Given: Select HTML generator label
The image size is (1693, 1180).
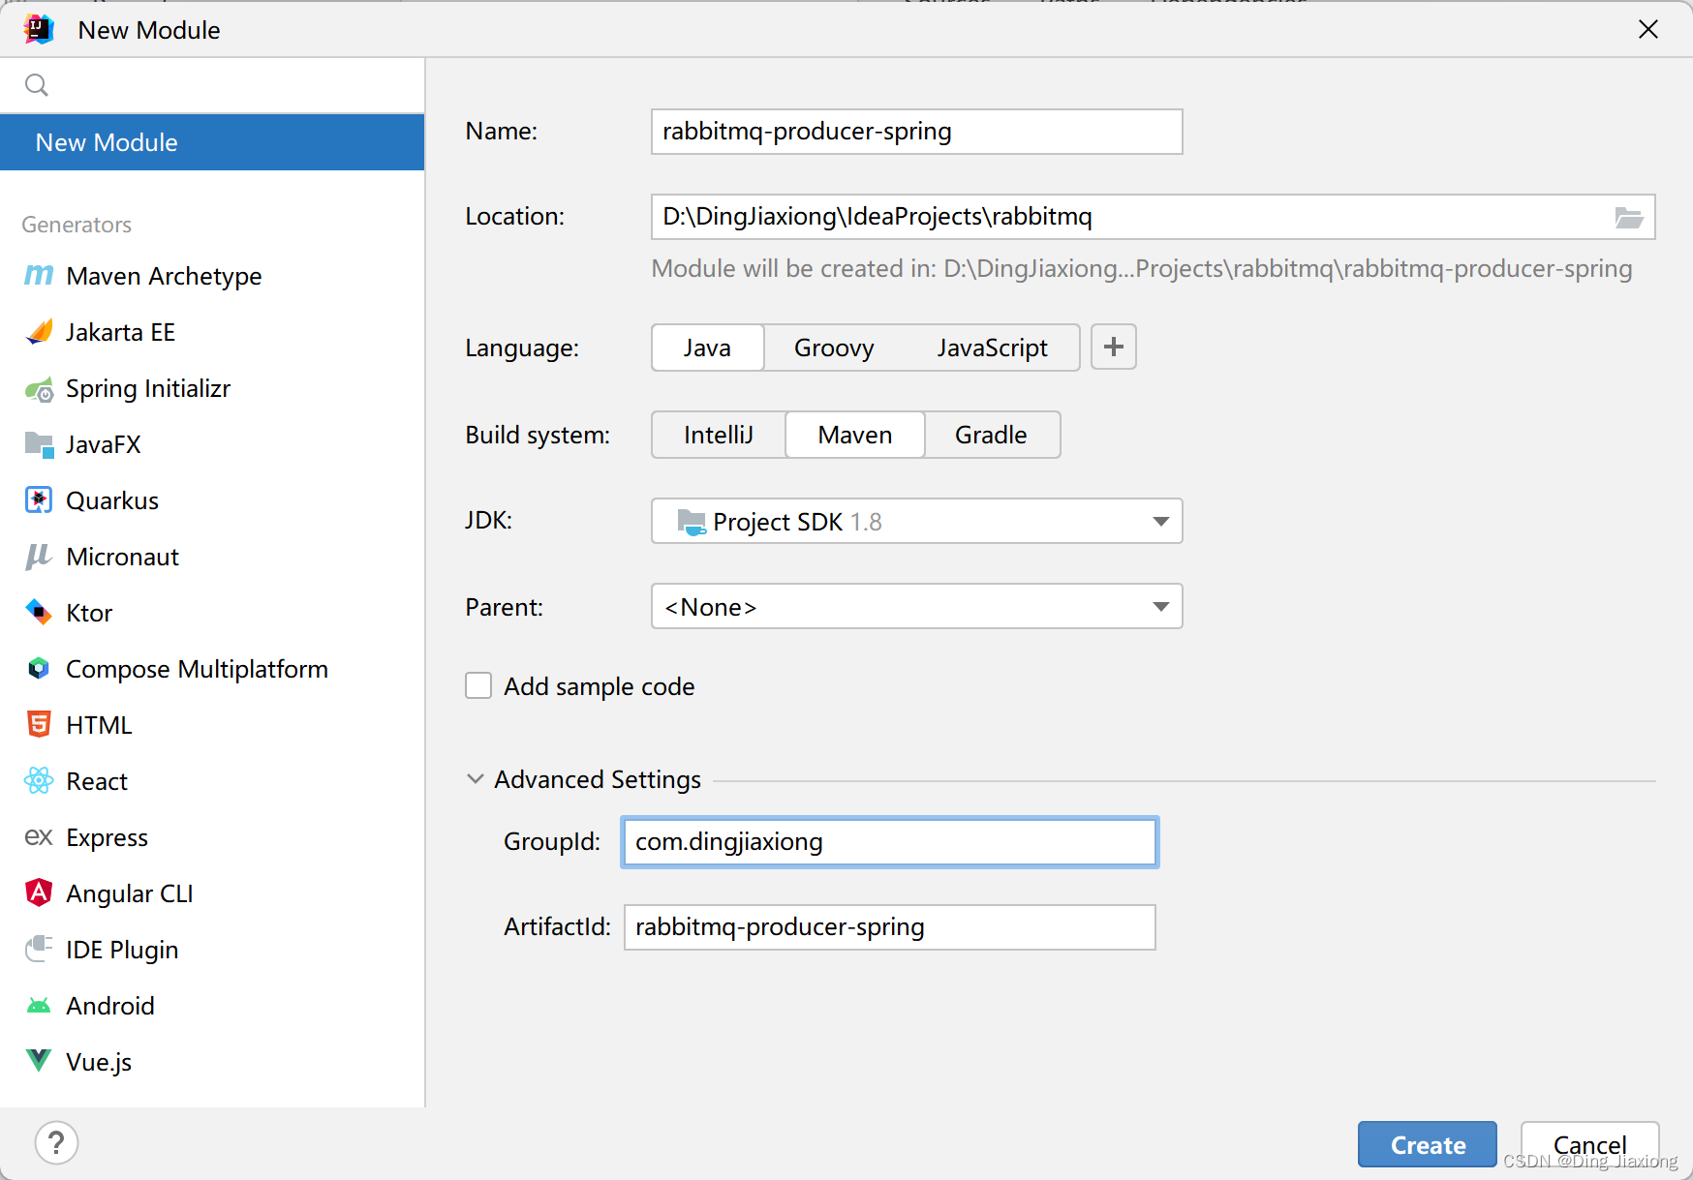Looking at the screenshot, I should (x=99, y=725).
